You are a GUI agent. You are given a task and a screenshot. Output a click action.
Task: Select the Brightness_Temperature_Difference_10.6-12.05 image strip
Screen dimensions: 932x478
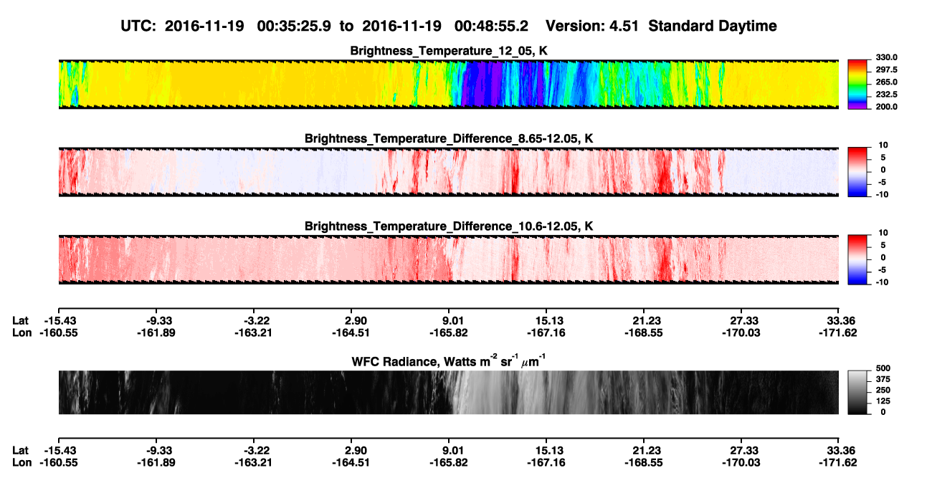tap(448, 259)
